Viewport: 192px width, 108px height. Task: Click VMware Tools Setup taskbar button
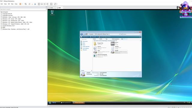click(x=79, y=103)
